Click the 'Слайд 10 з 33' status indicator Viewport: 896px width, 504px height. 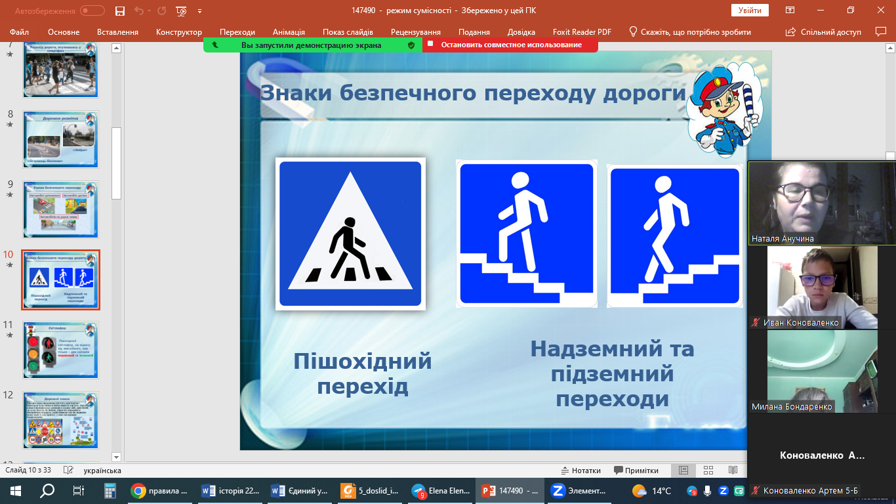click(28, 471)
